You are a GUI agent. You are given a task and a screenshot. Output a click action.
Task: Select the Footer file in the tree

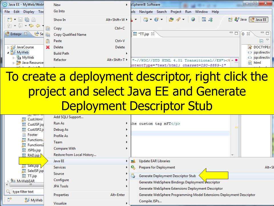point(30,135)
